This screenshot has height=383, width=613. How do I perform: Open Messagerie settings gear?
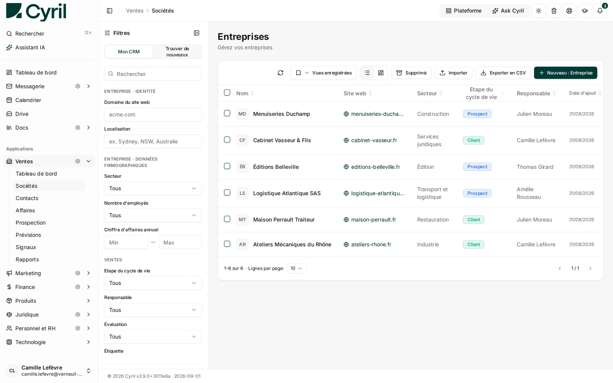tap(78, 86)
